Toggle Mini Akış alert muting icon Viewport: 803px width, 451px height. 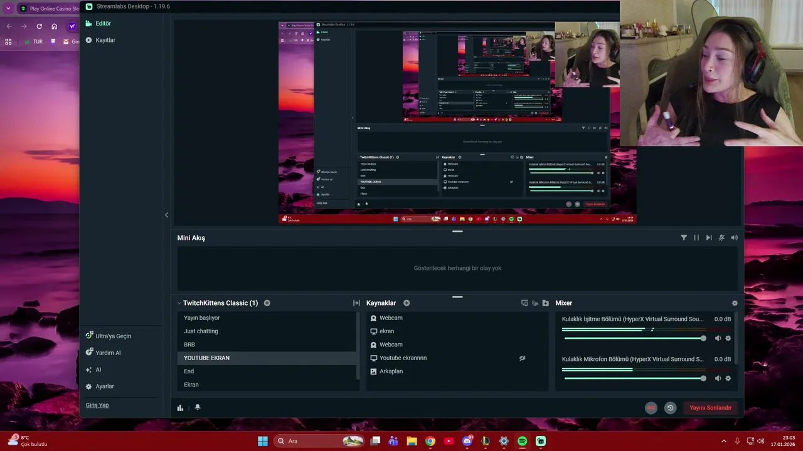point(721,237)
